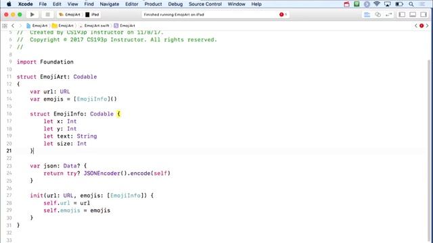Open the Window menu

click(x=236, y=4)
